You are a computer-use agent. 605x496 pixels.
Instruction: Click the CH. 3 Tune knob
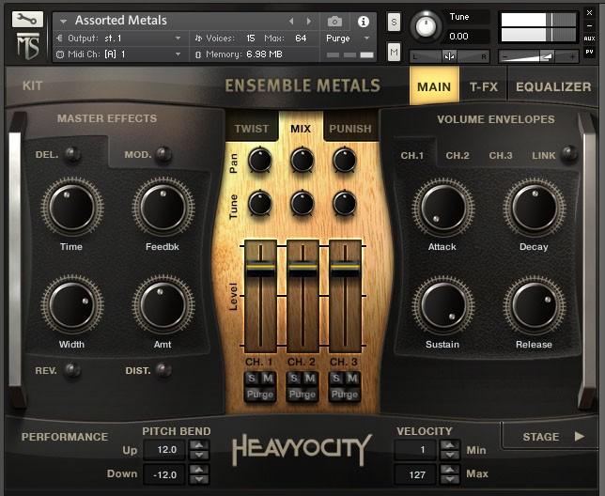pos(345,203)
